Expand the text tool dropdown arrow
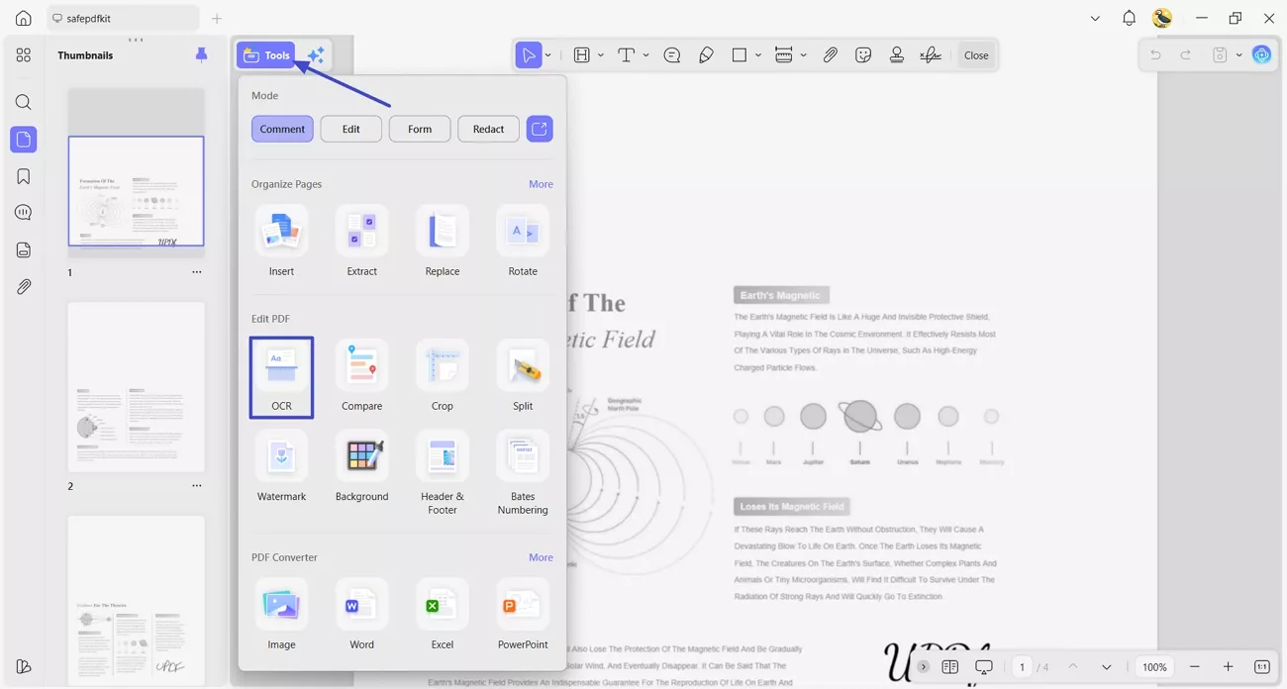 [645, 55]
